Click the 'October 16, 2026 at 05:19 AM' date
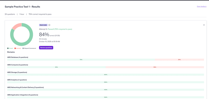This screenshot has height=99, width=209. [49, 41]
